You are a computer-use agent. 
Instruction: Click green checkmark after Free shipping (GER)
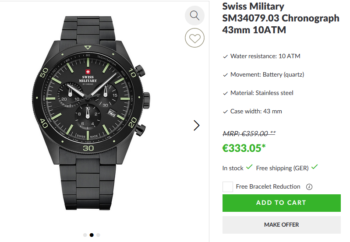point(315,167)
